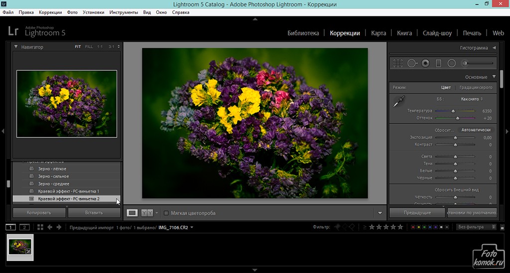Filter by blue color label

(430, 227)
